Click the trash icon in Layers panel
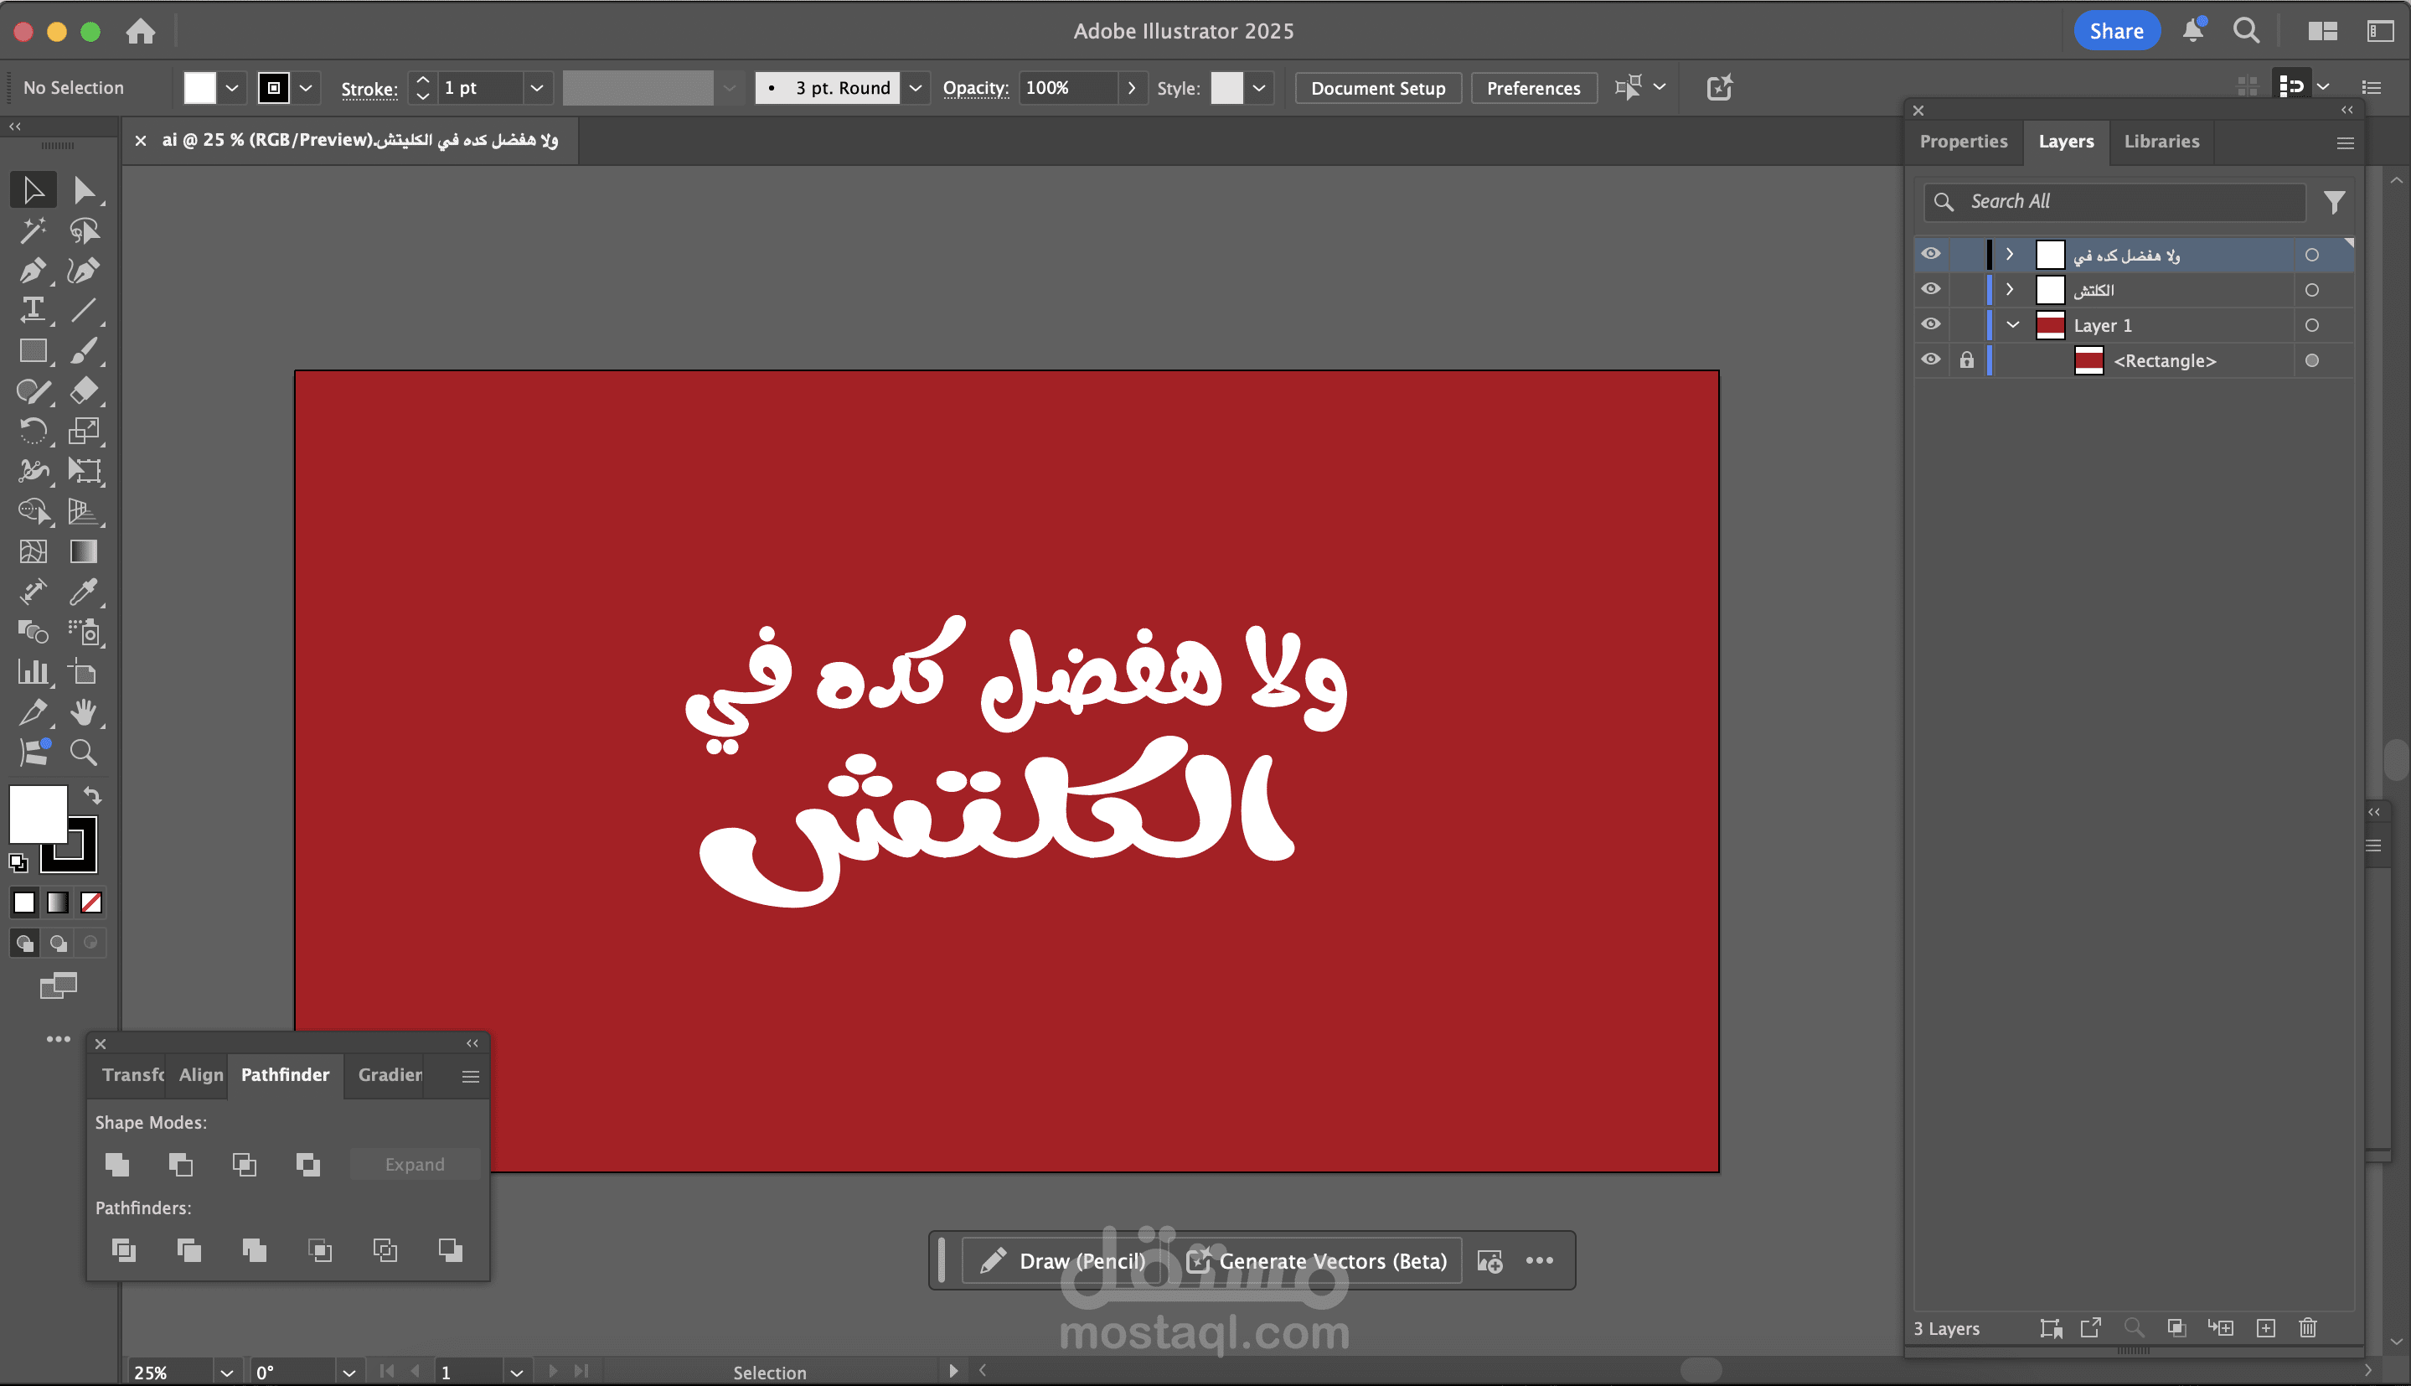The image size is (2411, 1386). coord(2307,1328)
